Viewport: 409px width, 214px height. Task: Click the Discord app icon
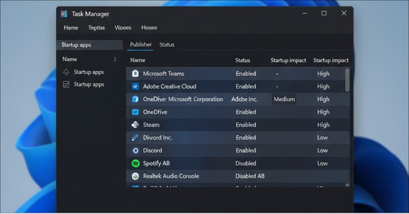136,151
